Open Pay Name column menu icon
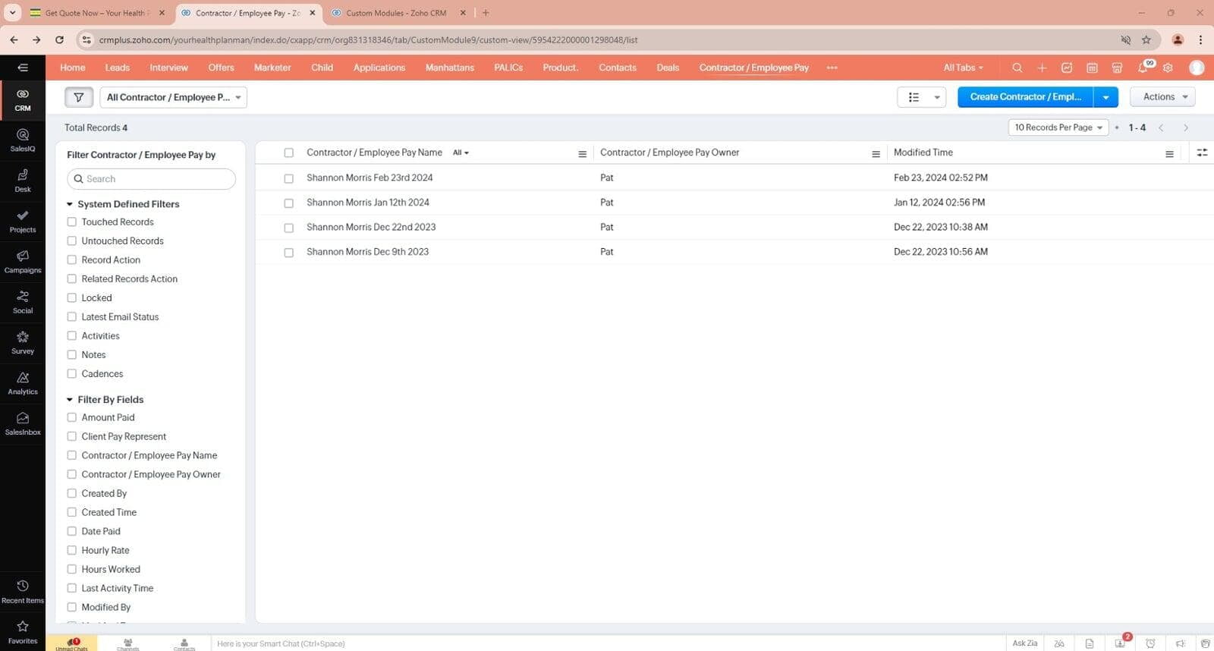Screen dimensions: 1214x651 tap(582, 154)
